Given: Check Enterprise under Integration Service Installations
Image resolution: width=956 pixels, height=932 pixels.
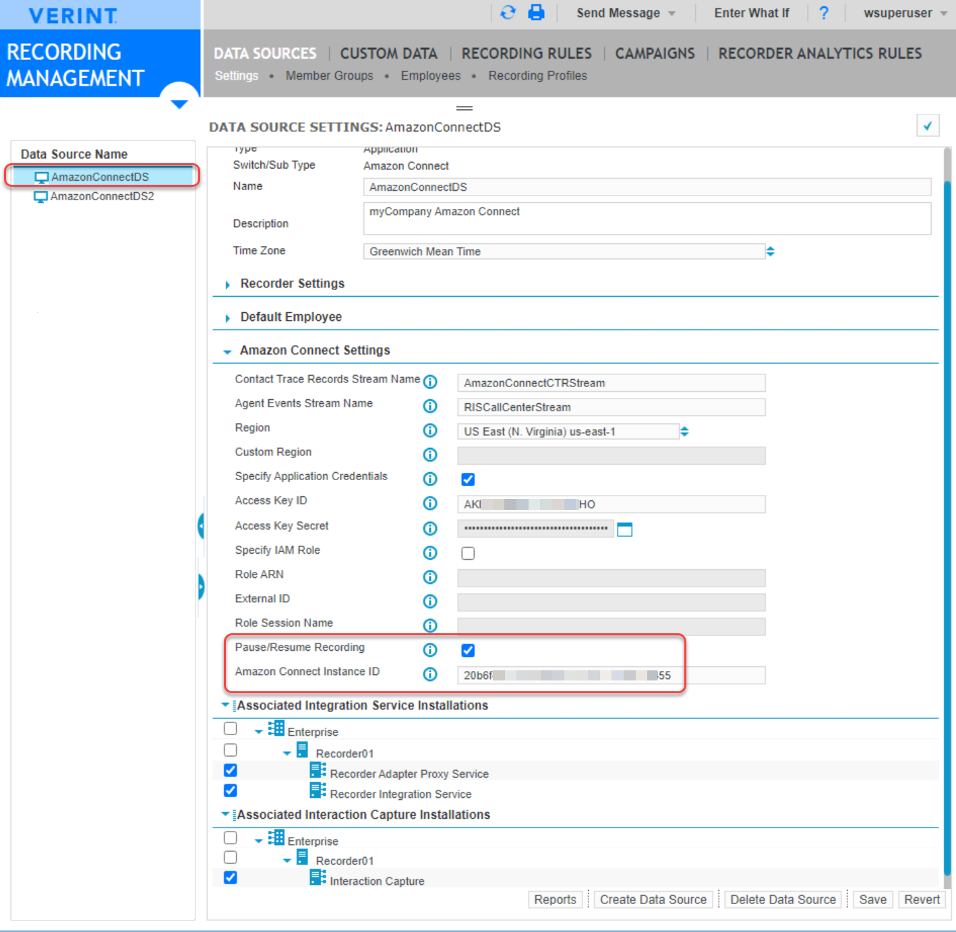Looking at the screenshot, I should click(231, 728).
